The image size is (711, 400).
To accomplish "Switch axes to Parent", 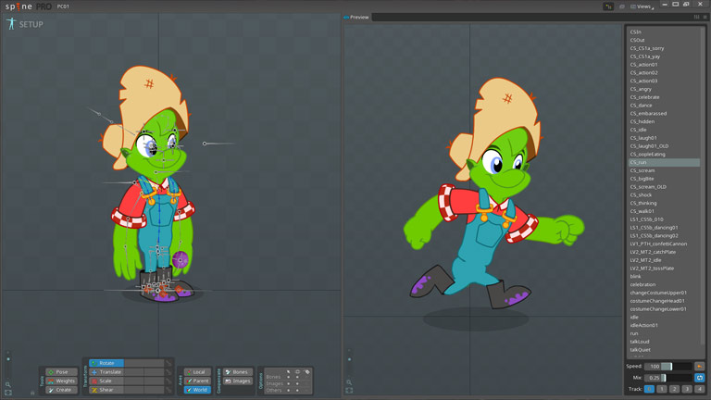I will point(197,381).
